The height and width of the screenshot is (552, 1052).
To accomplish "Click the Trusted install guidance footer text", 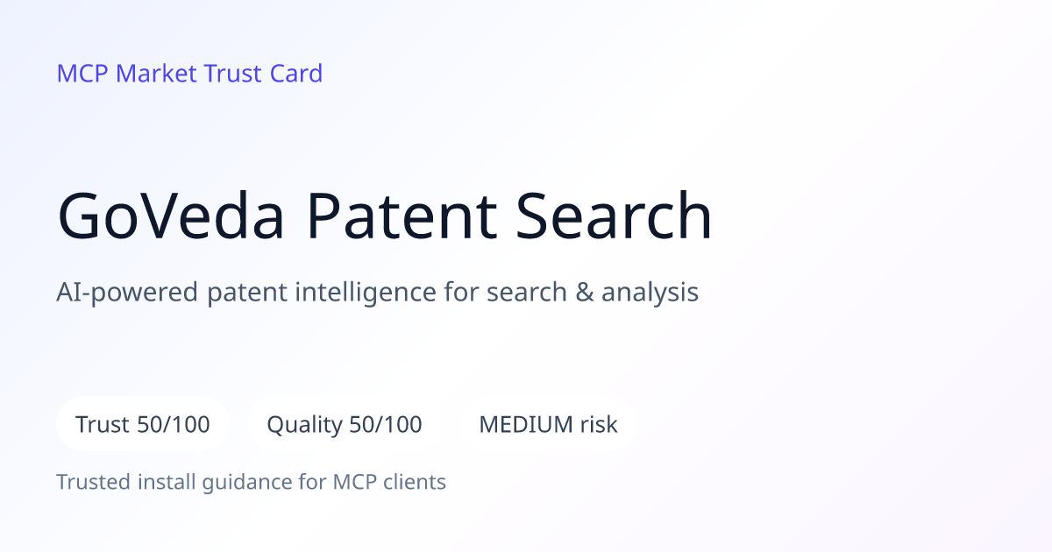I will (x=252, y=482).
